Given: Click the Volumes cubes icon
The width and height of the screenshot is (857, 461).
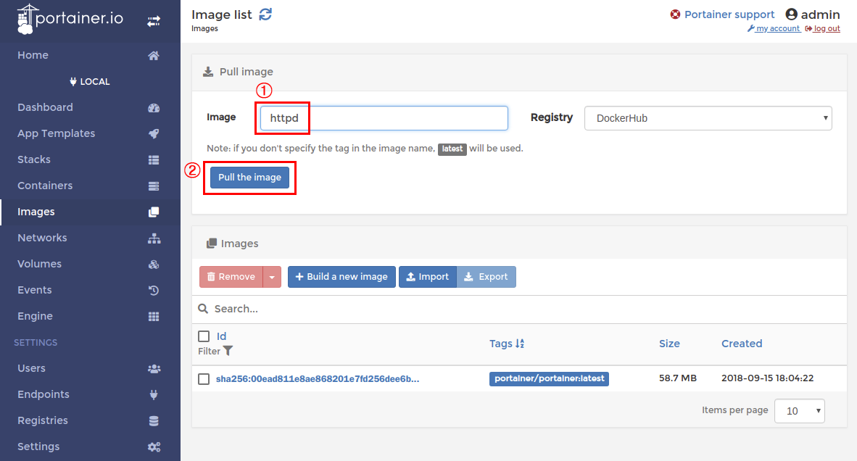Looking at the screenshot, I should click(153, 265).
